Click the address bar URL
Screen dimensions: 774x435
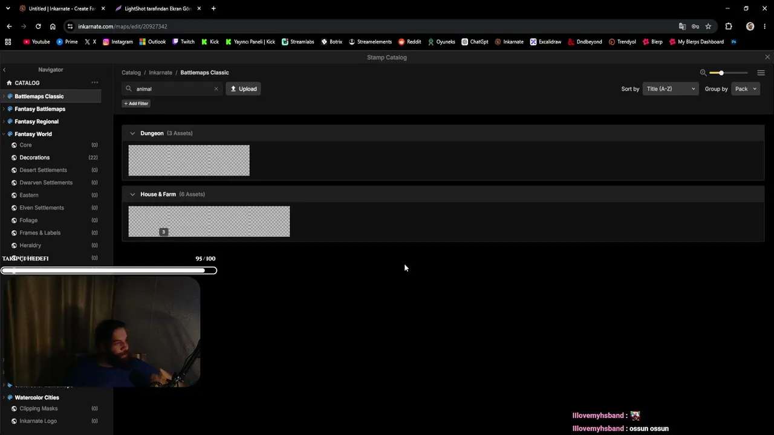click(123, 27)
